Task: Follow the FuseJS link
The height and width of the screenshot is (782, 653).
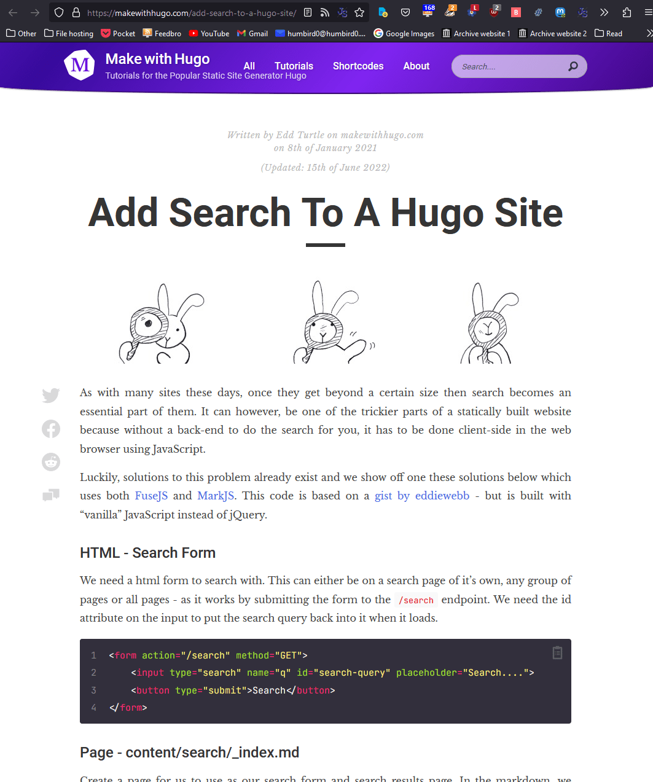Action: click(x=151, y=496)
